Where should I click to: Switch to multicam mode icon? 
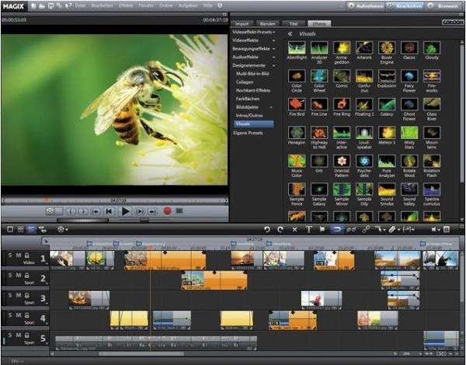coord(43,229)
